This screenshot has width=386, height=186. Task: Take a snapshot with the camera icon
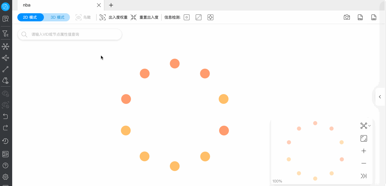coord(346,17)
